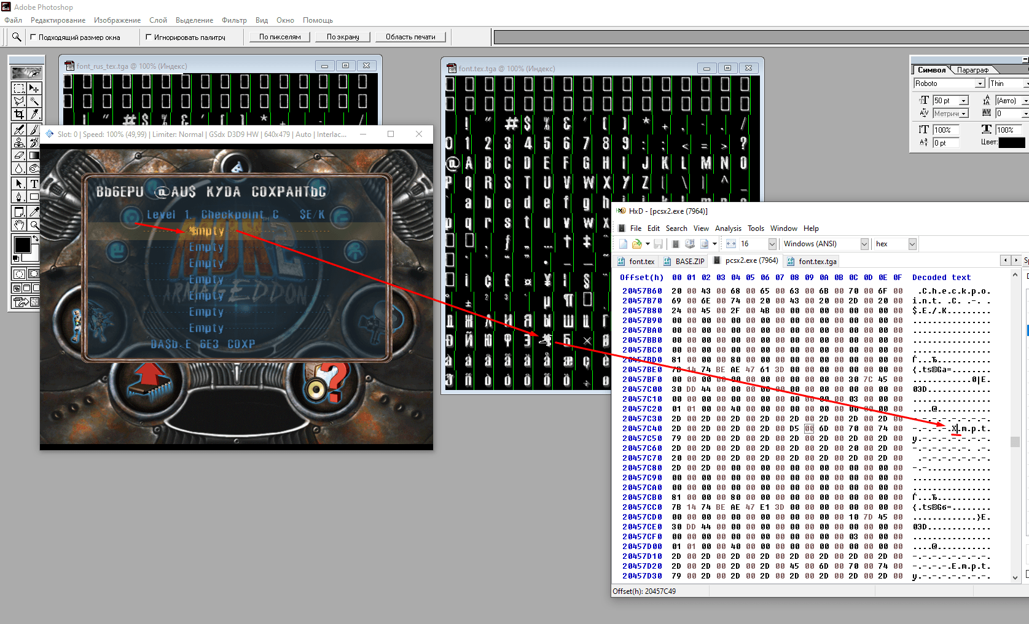
Task: Switch to the font.tex tab in HxD
Action: coord(636,262)
